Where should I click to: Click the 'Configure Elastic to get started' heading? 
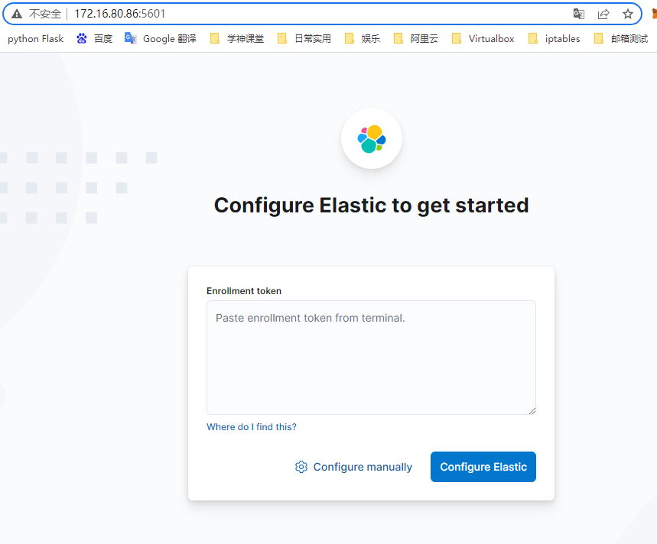tap(371, 206)
